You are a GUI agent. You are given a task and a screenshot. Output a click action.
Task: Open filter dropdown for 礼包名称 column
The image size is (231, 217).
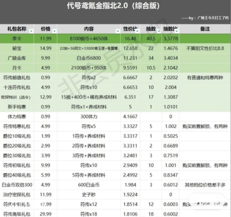(31, 31)
